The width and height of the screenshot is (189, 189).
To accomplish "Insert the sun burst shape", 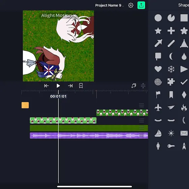I will tap(171, 133).
